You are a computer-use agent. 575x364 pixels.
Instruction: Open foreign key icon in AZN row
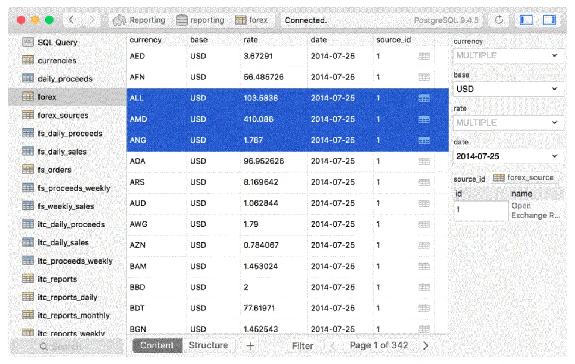pyautogui.click(x=424, y=245)
